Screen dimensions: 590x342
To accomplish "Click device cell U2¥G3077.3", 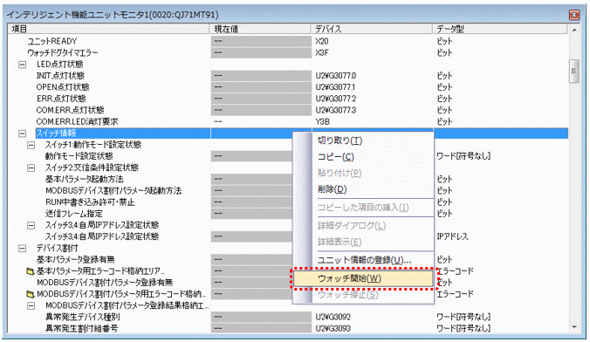I will (x=336, y=110).
